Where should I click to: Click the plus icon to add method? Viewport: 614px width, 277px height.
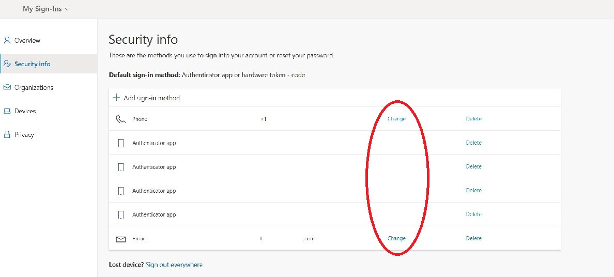(116, 98)
